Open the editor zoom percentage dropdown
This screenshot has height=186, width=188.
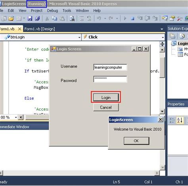tap(16, 117)
